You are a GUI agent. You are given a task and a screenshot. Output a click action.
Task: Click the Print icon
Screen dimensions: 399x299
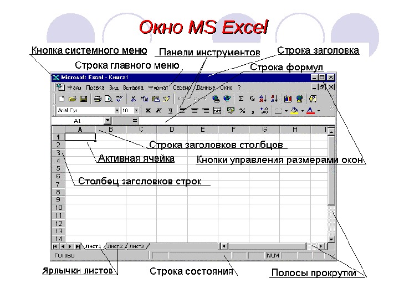tap(98, 99)
